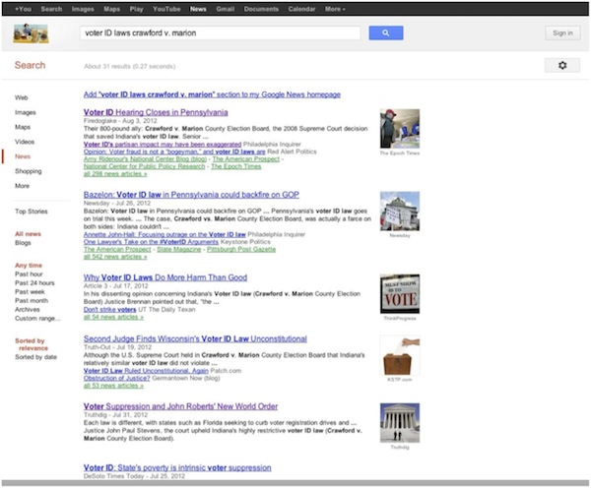Click the Google doodle logo
The width and height of the screenshot is (591, 488).
[31, 33]
